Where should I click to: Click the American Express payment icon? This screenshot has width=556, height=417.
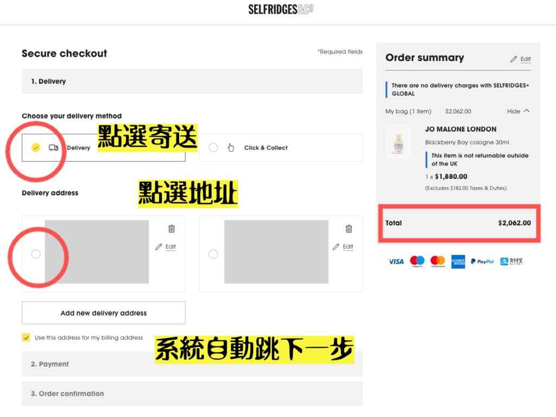458,262
